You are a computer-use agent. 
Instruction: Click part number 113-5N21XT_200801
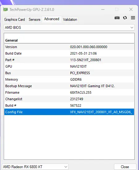[86, 60]
